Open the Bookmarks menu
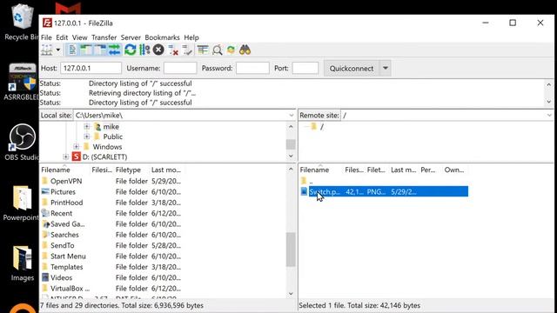Image resolution: width=557 pixels, height=313 pixels. [163, 37]
